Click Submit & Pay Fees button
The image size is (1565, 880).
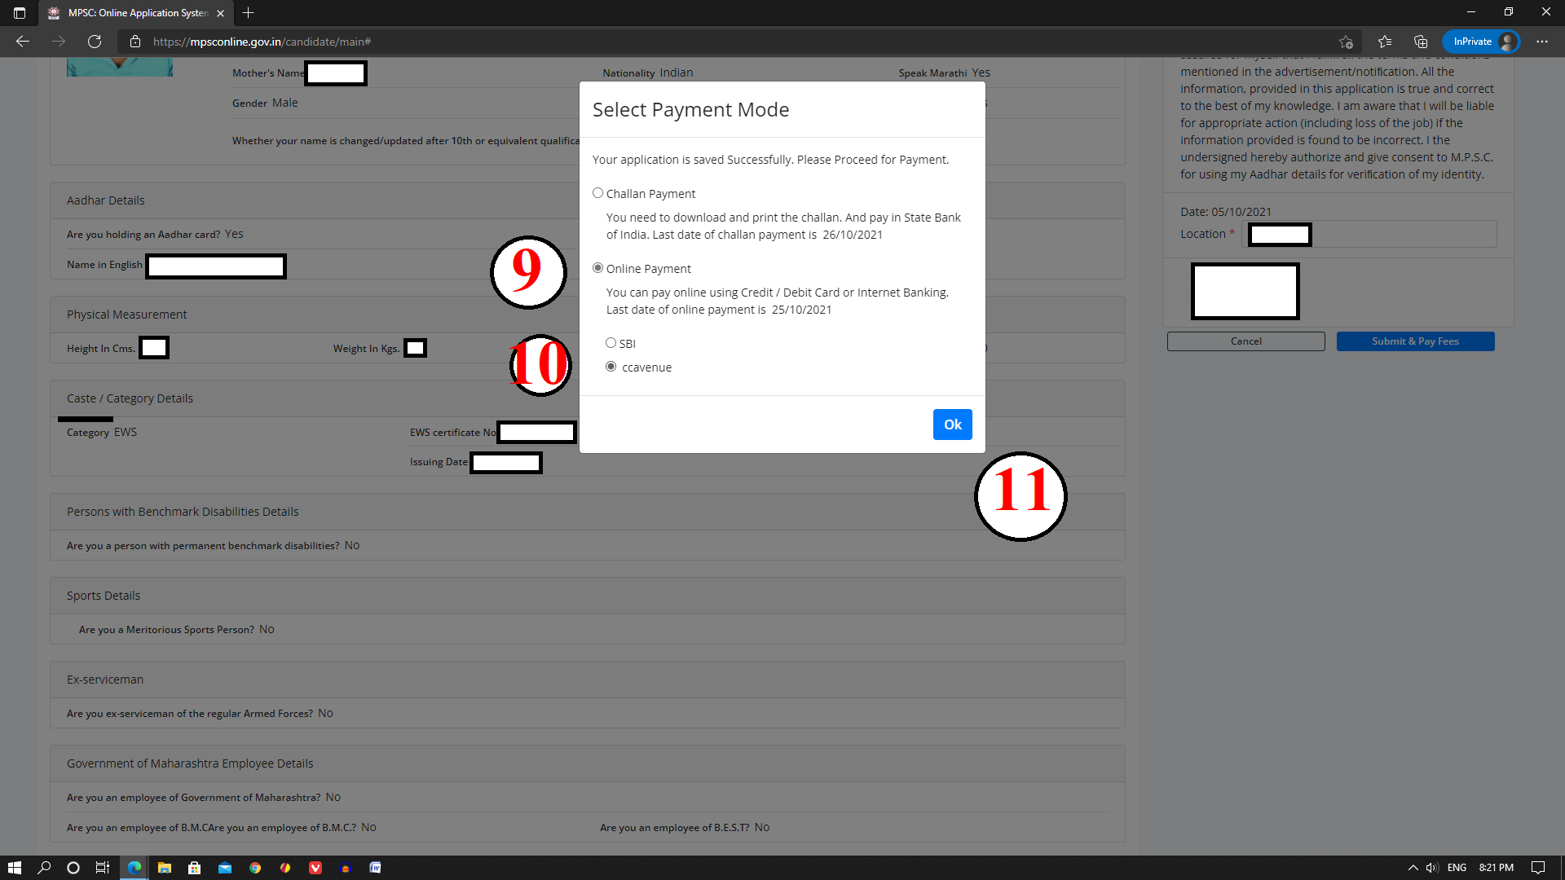coord(1415,341)
